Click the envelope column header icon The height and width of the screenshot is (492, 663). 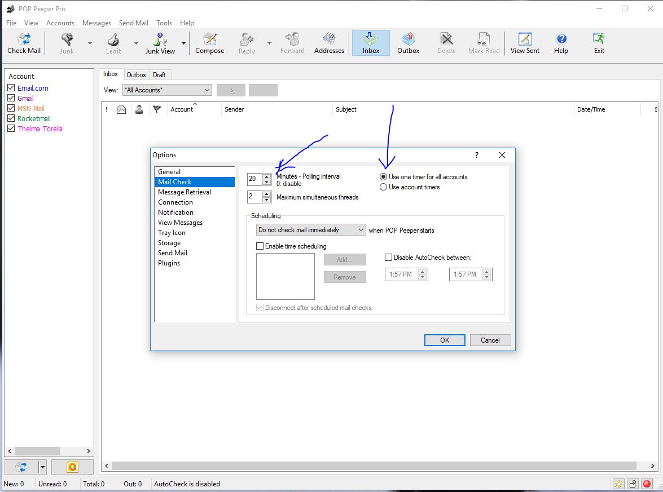click(121, 109)
